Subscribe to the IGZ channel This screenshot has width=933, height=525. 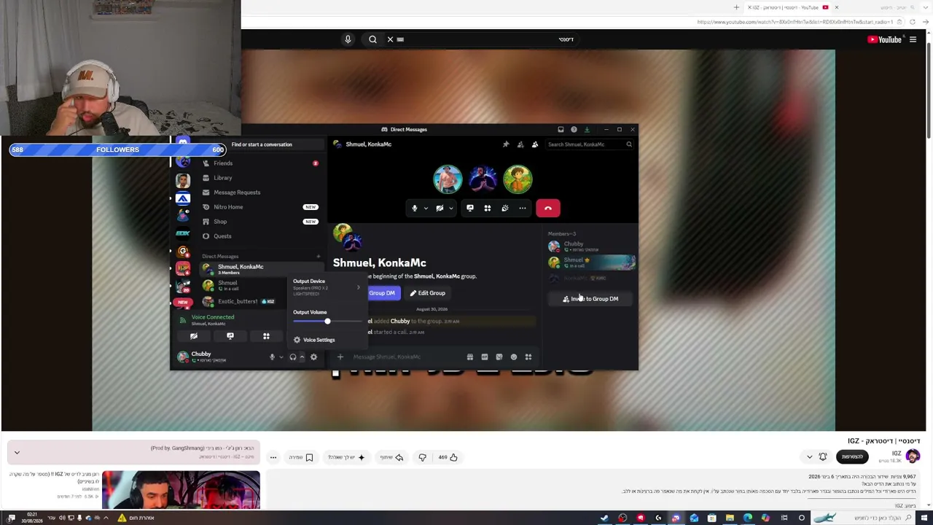tap(852, 457)
